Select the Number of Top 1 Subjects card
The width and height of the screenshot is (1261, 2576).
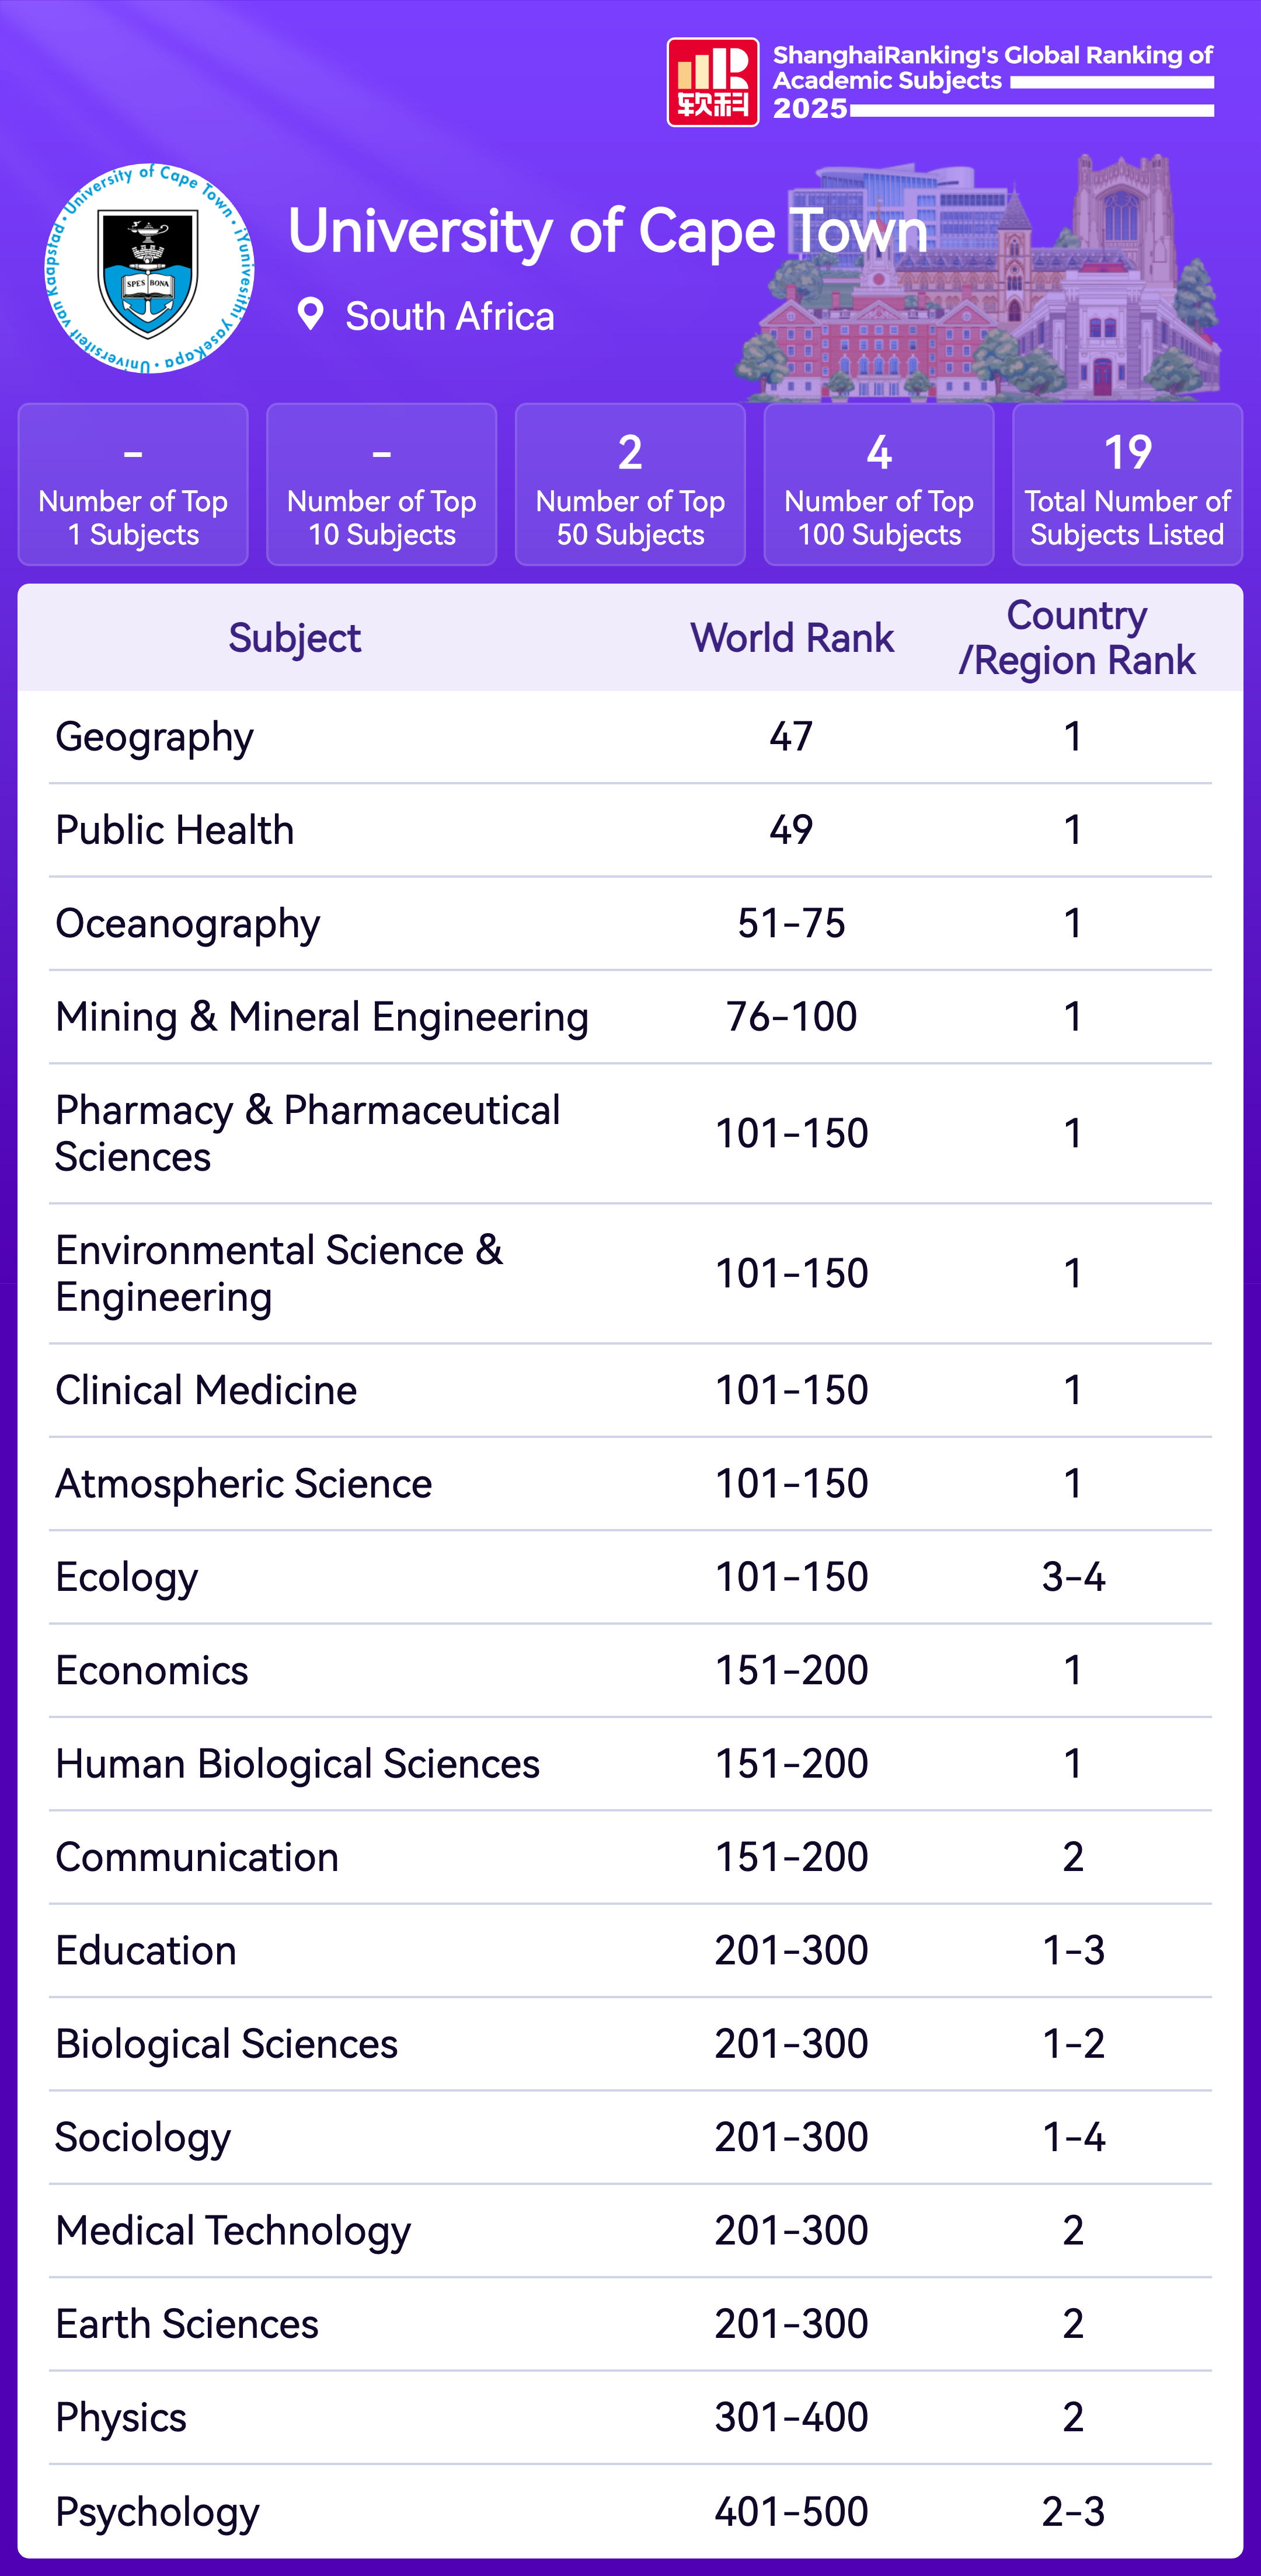133,485
